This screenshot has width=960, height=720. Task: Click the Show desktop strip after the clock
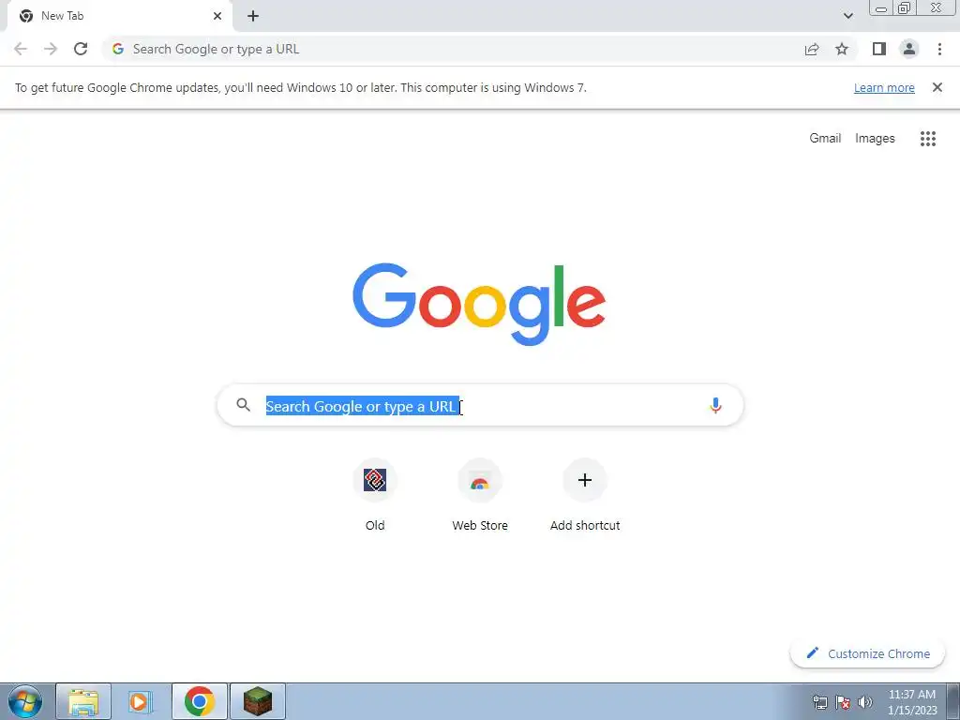pos(952,701)
